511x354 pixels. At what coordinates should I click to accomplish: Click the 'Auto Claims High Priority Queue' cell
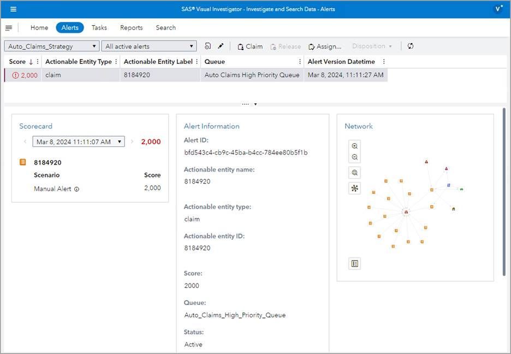coord(252,75)
